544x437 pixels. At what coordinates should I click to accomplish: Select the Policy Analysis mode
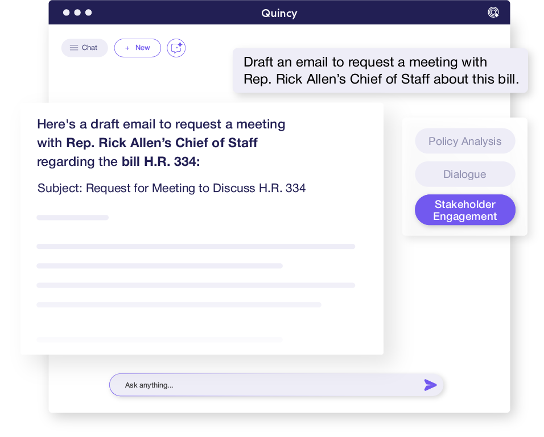(465, 141)
